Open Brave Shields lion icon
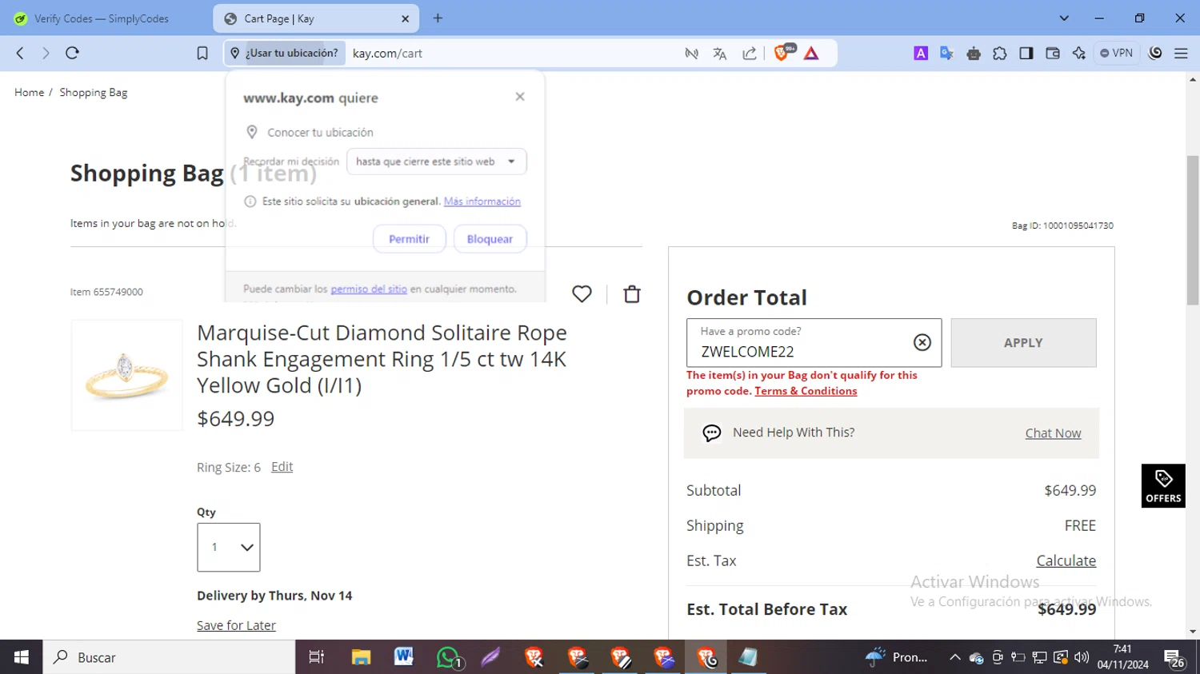Viewport: 1200px width, 674px height. pyautogui.click(x=783, y=53)
